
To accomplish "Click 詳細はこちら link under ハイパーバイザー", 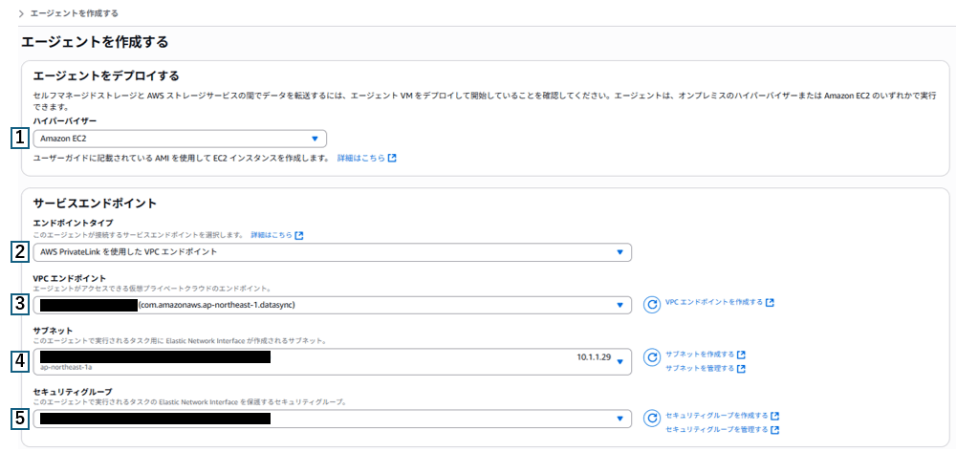I will coord(360,157).
